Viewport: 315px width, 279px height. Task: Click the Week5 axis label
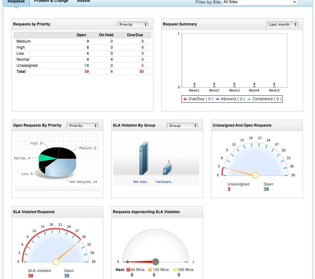pos(274,90)
